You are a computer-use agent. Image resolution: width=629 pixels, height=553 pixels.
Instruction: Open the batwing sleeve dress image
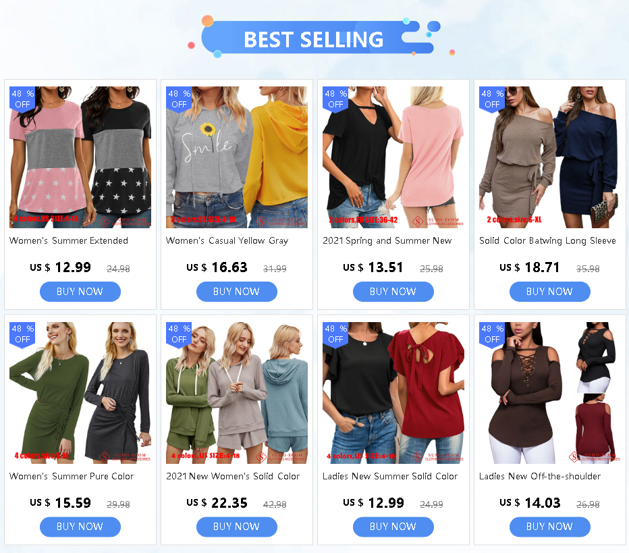pos(549,157)
